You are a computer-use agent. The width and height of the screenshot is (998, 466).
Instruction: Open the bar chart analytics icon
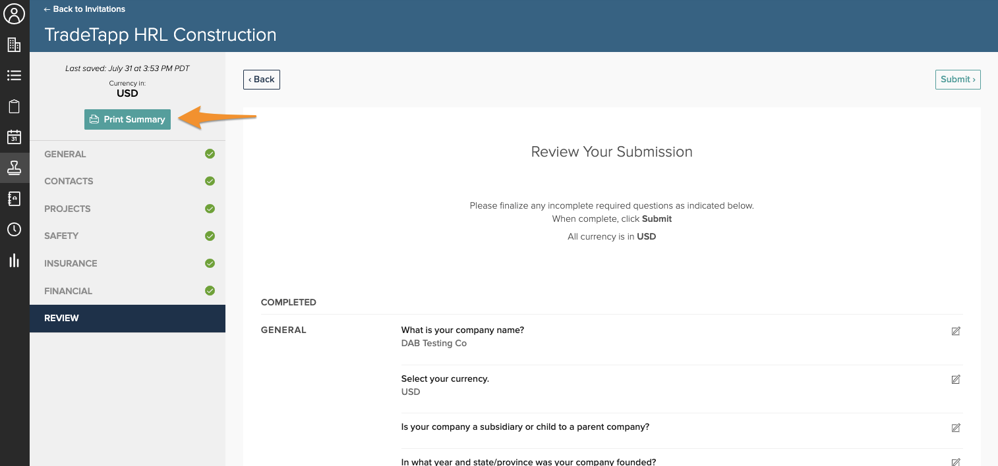coord(14,261)
